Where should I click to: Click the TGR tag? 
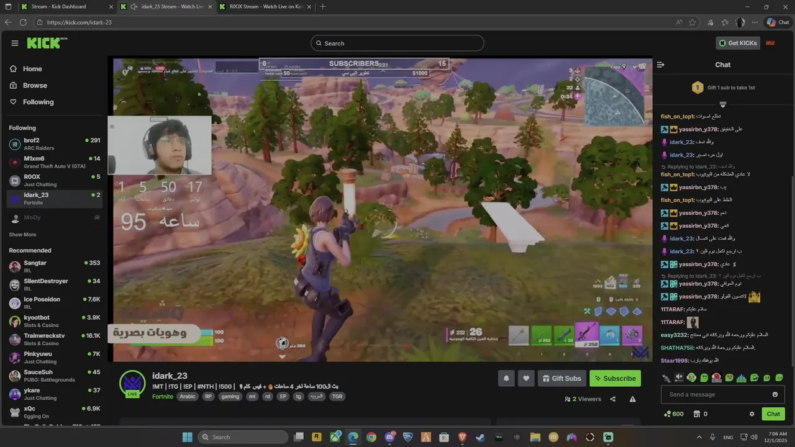(337, 397)
